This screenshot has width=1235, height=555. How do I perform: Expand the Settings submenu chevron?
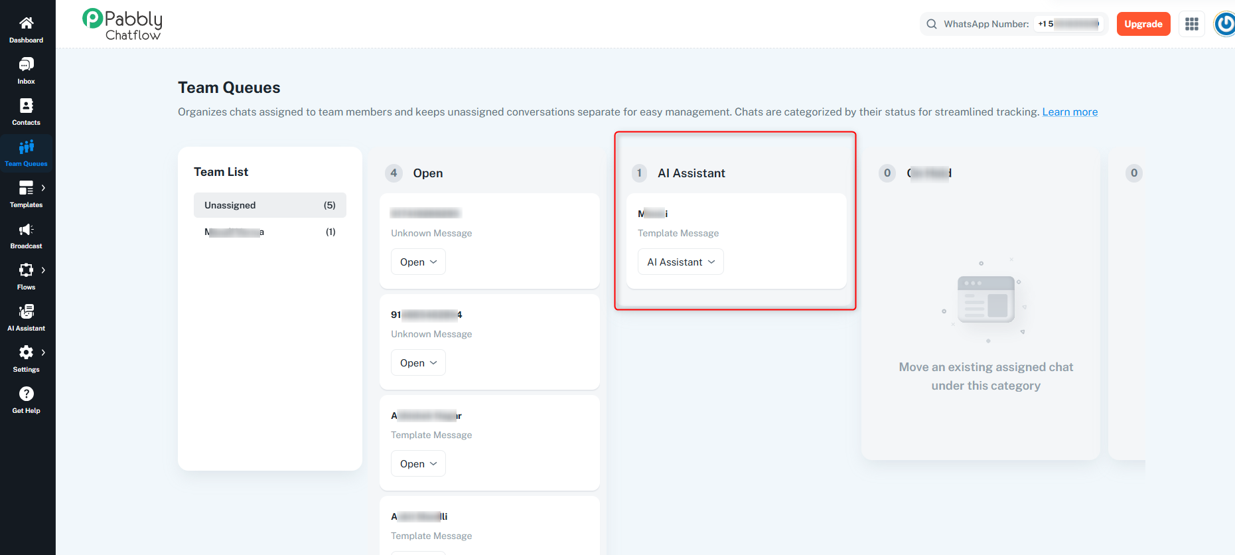coord(43,353)
